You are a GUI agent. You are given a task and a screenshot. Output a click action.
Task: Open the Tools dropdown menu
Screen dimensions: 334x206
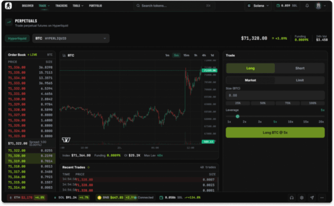click(78, 6)
